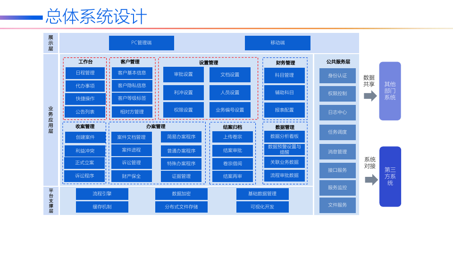The width and height of the screenshot is (453, 254).
Task: Click the 科目管理 block
Action: (x=284, y=75)
